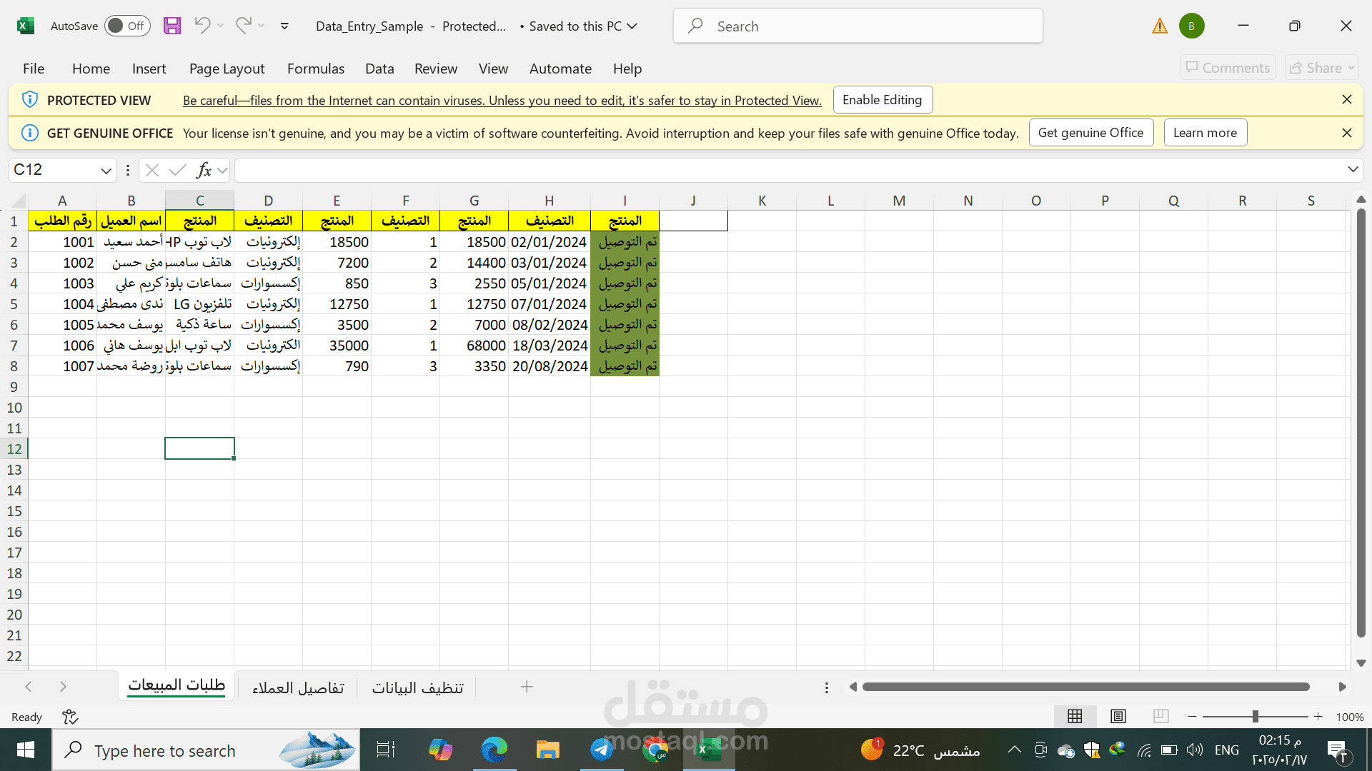1372x771 pixels.
Task: Click Enable Editing button
Action: coord(883,100)
